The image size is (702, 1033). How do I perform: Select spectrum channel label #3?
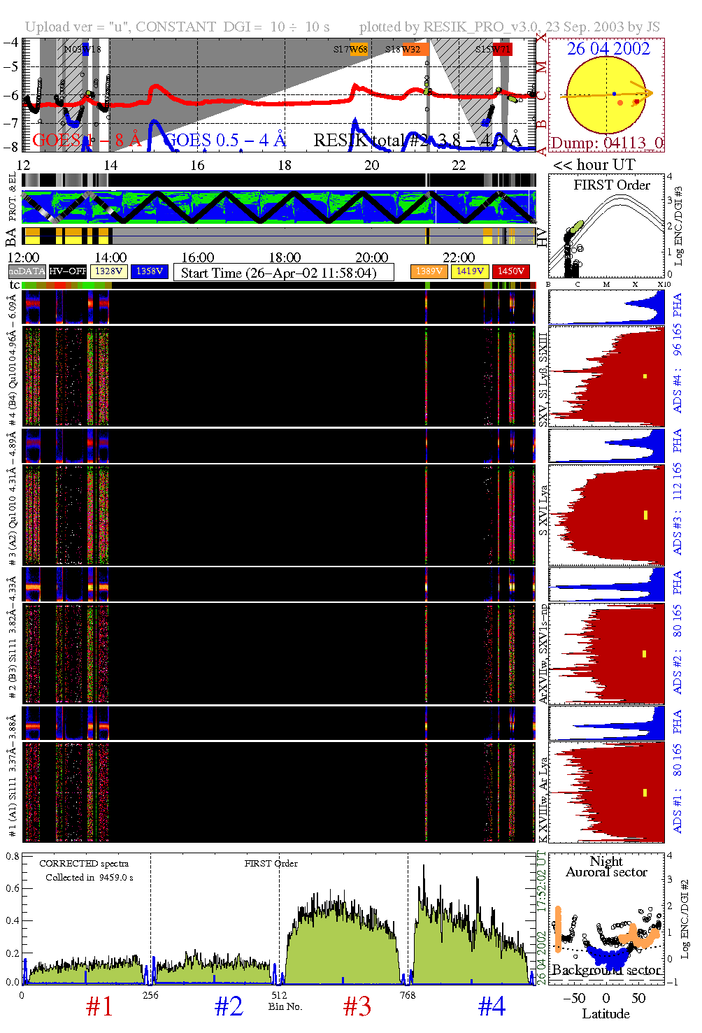coord(357,1006)
